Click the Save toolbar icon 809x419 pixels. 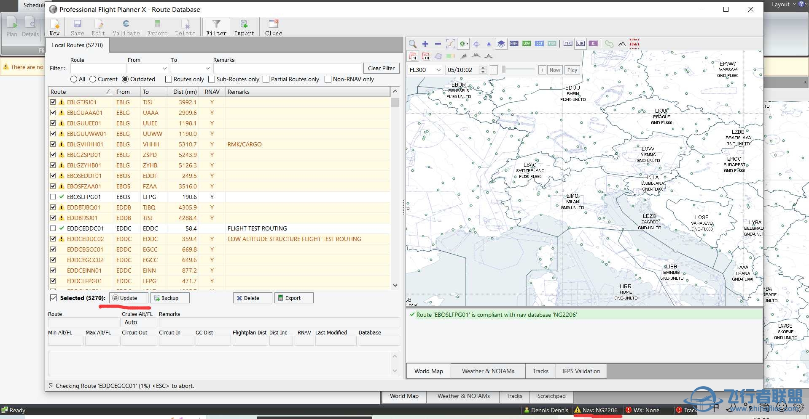click(x=77, y=27)
